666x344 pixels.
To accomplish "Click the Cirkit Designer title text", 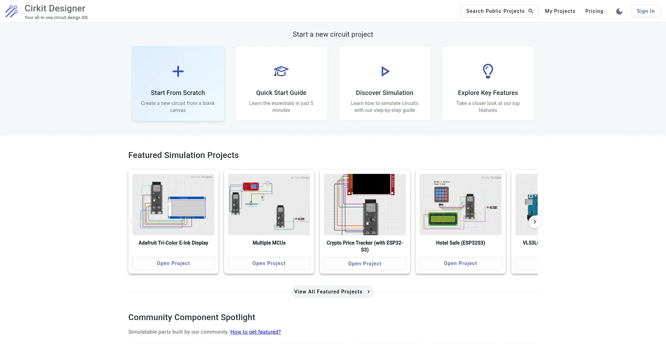I will (x=55, y=8).
